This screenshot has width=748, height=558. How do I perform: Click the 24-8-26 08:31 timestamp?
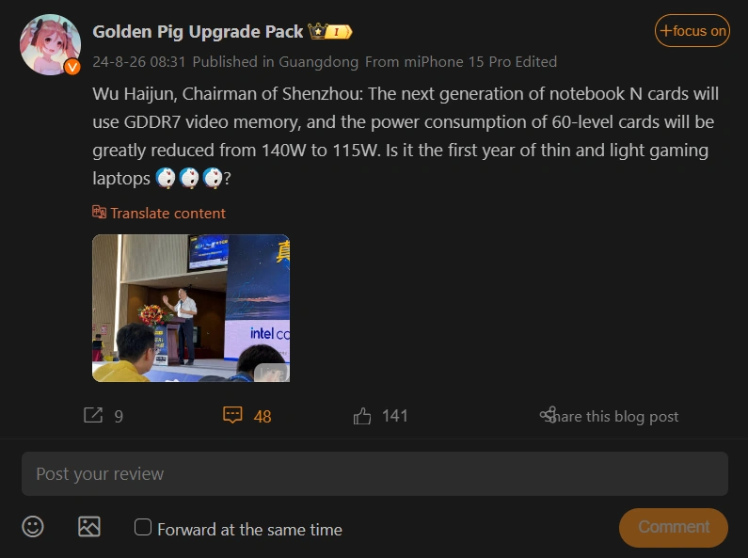point(139,62)
